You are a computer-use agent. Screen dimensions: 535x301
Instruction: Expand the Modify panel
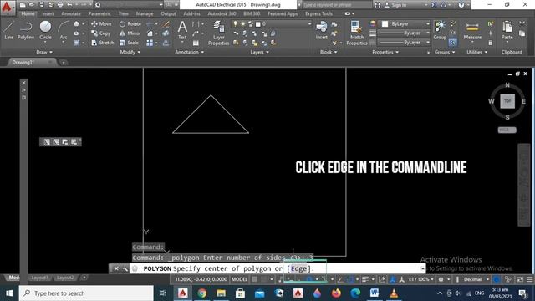click(x=130, y=52)
